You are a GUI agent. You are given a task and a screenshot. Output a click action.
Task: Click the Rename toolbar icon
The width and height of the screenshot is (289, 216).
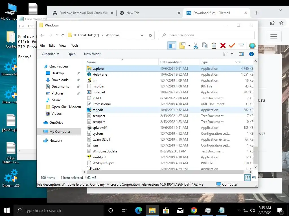[241, 45]
